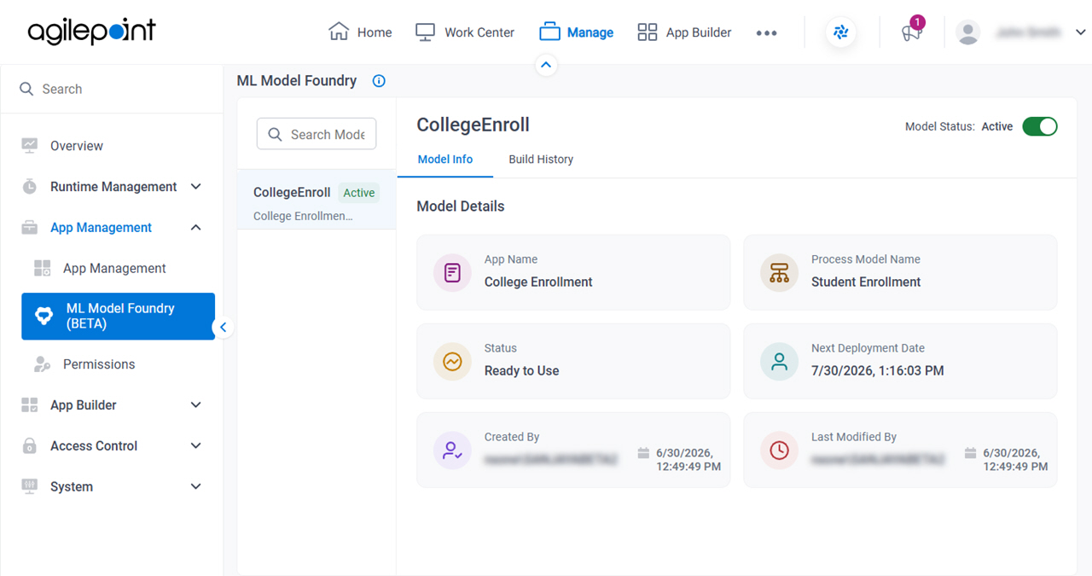Open Home in top navigation
The height and width of the screenshot is (576, 1092).
360,32
